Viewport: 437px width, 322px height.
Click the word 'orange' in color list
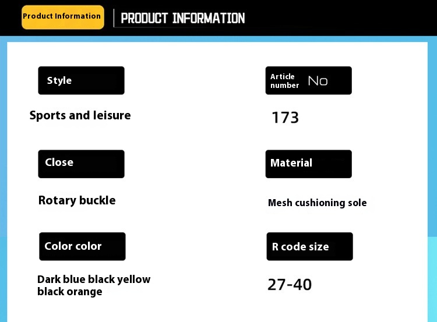tap(86, 292)
